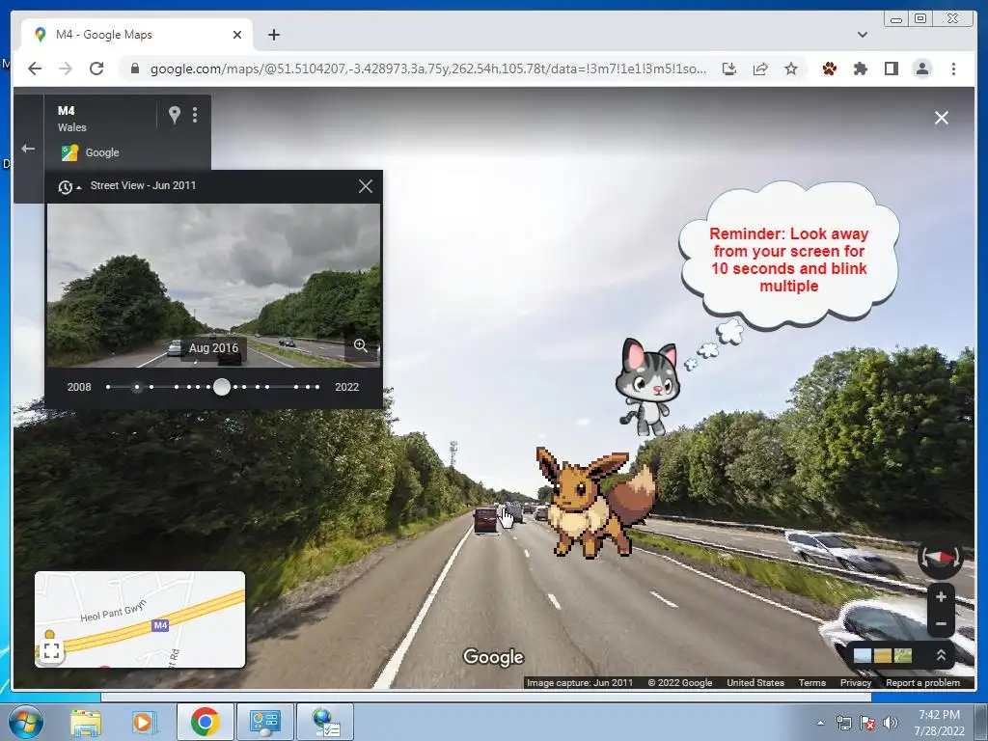This screenshot has width=988, height=741.
Task: Open the globe checklist taskbar application
Action: [325, 722]
